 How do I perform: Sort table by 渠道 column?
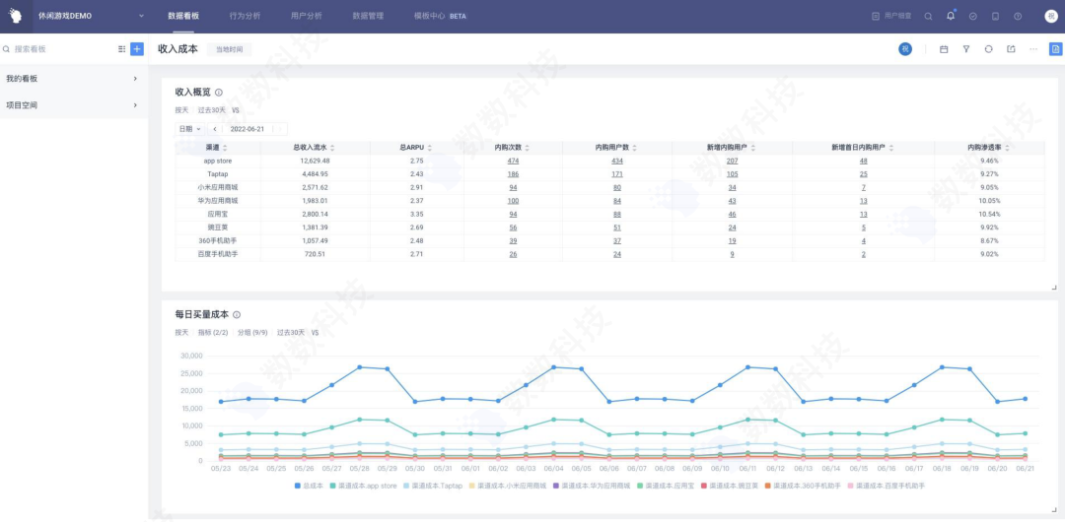(225, 148)
